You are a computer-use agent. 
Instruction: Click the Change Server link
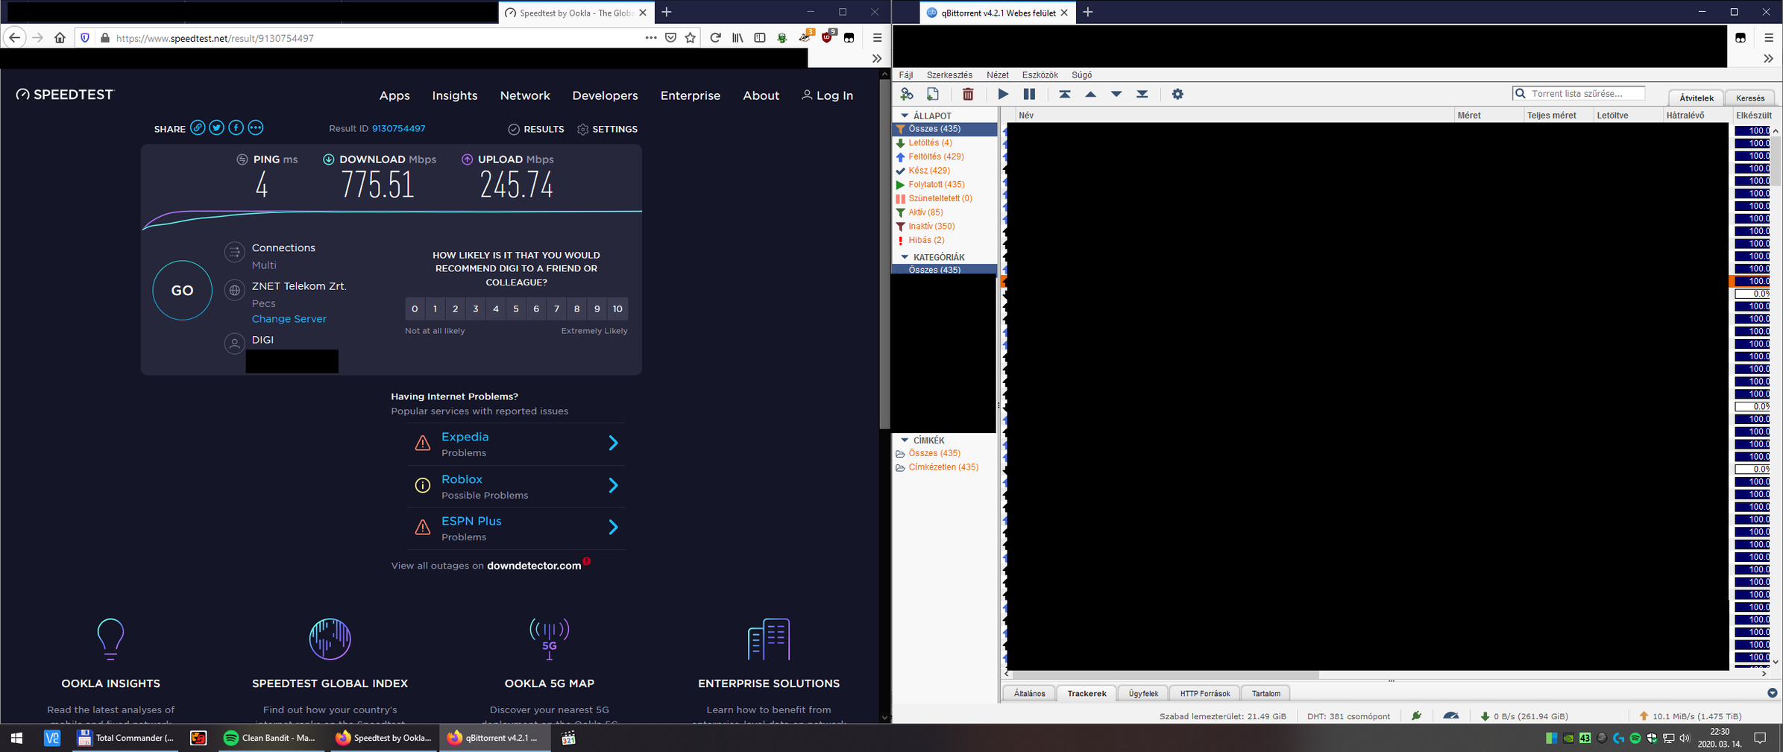click(289, 318)
